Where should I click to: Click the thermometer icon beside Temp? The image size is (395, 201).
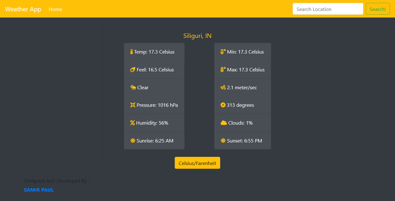coord(132,52)
